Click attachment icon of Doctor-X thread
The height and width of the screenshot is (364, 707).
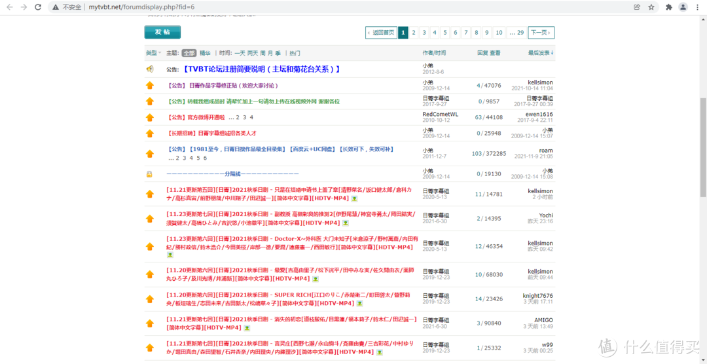tap(170, 255)
